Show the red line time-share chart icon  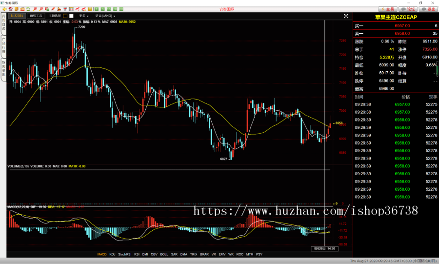78,9
